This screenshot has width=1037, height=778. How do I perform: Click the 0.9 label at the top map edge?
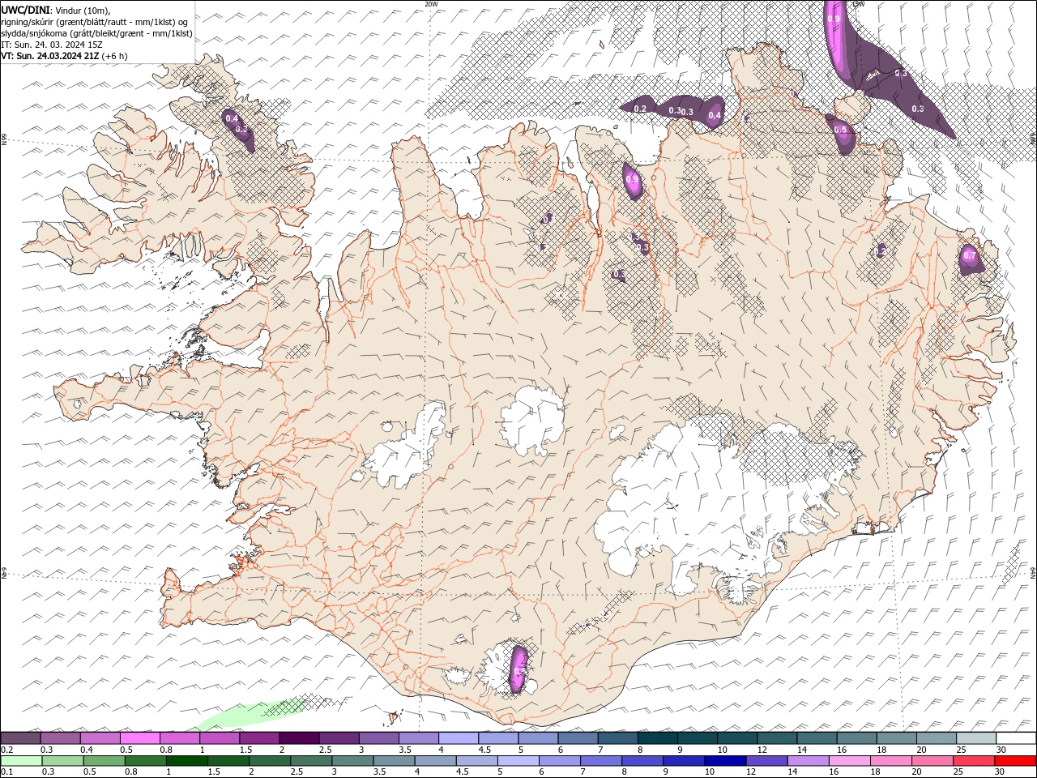coord(833,18)
